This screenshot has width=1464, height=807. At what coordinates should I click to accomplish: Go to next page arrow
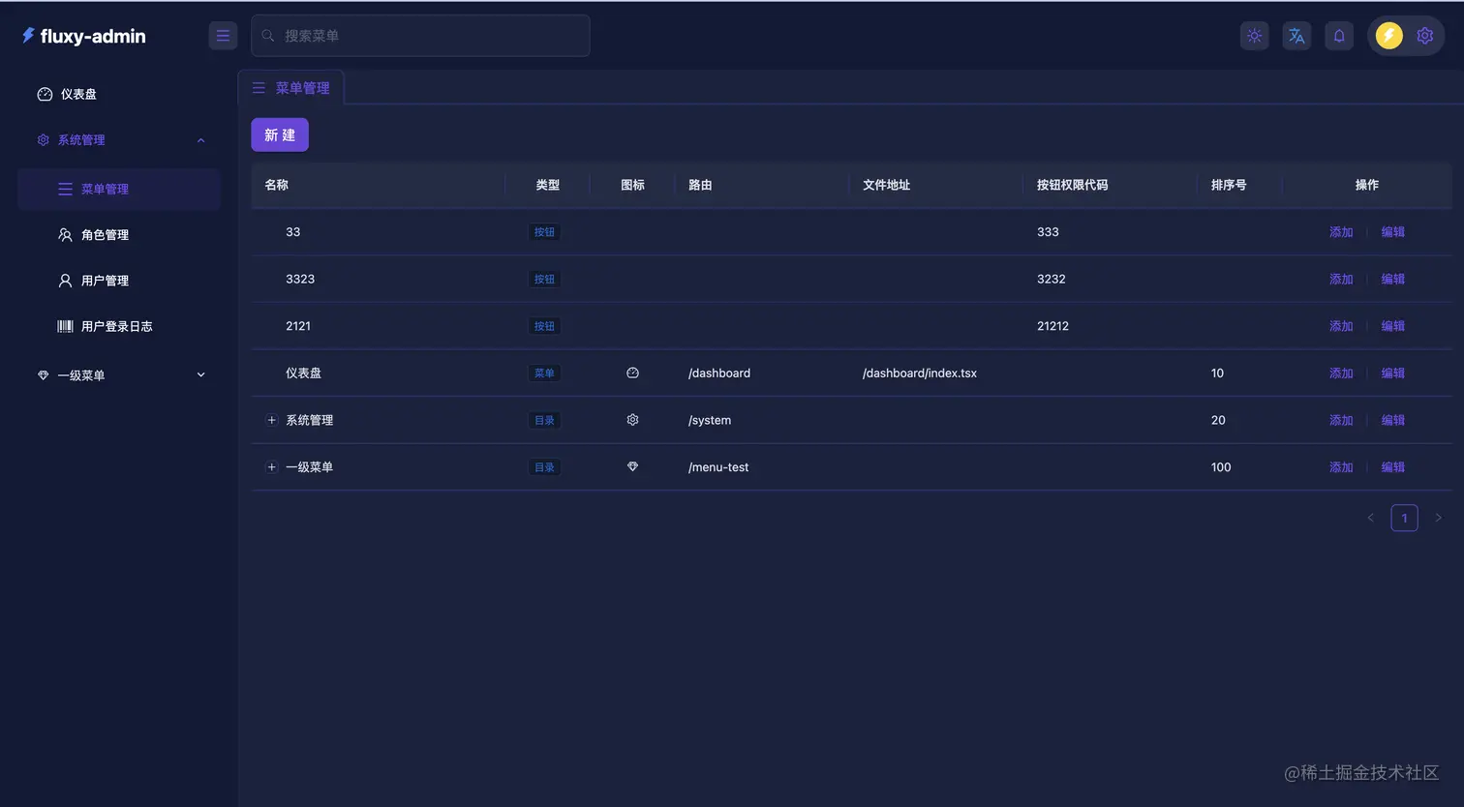click(x=1438, y=518)
